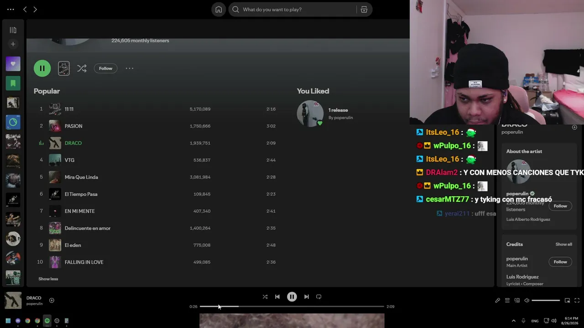Open the You Liked release thumbnail

(310, 113)
